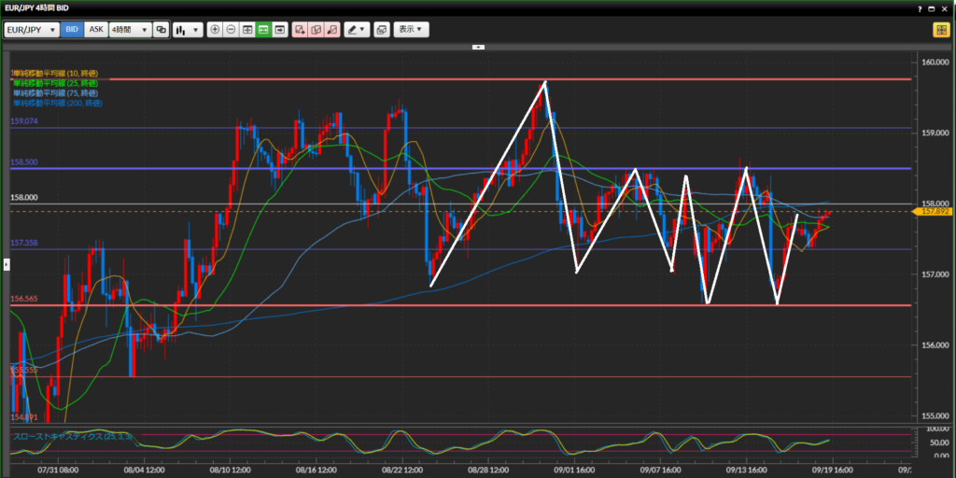Click the pink add-chart-line icon
Screen dimensions: 956x478
[x=300, y=30]
